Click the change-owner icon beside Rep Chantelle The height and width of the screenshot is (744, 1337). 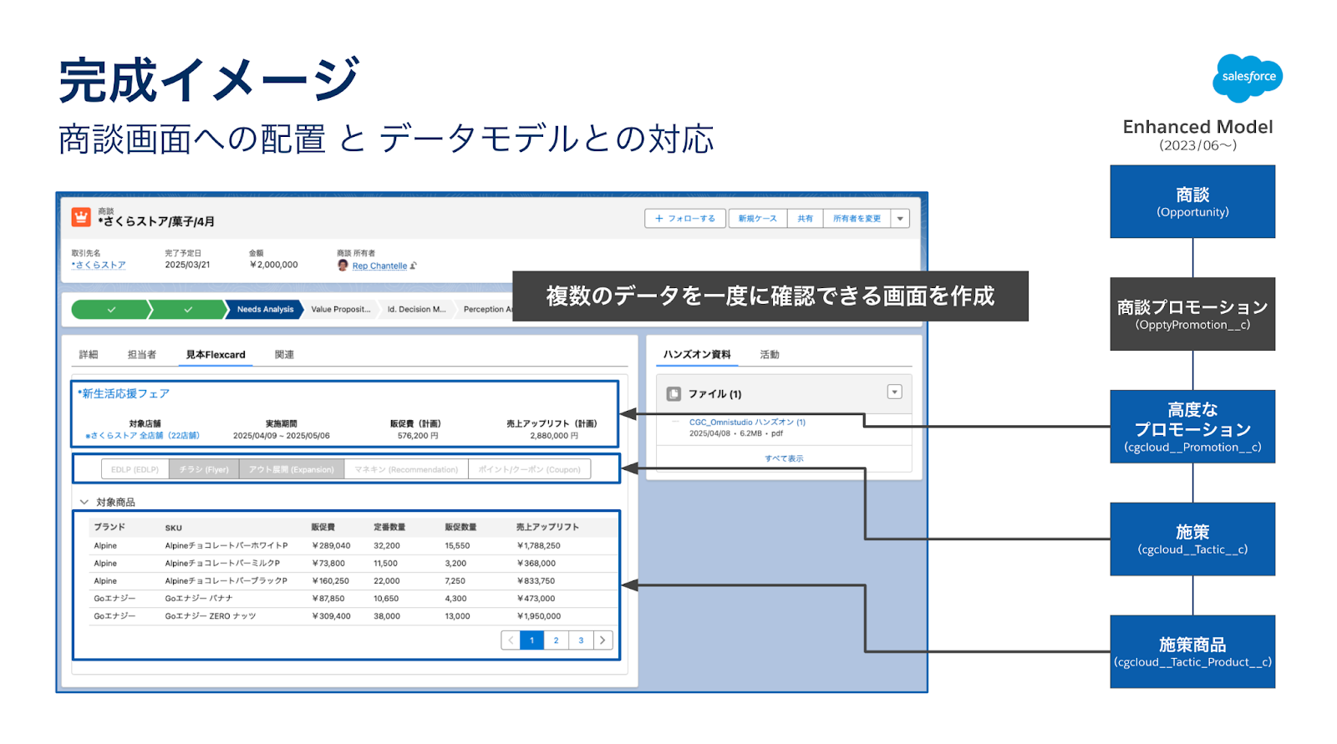click(413, 266)
